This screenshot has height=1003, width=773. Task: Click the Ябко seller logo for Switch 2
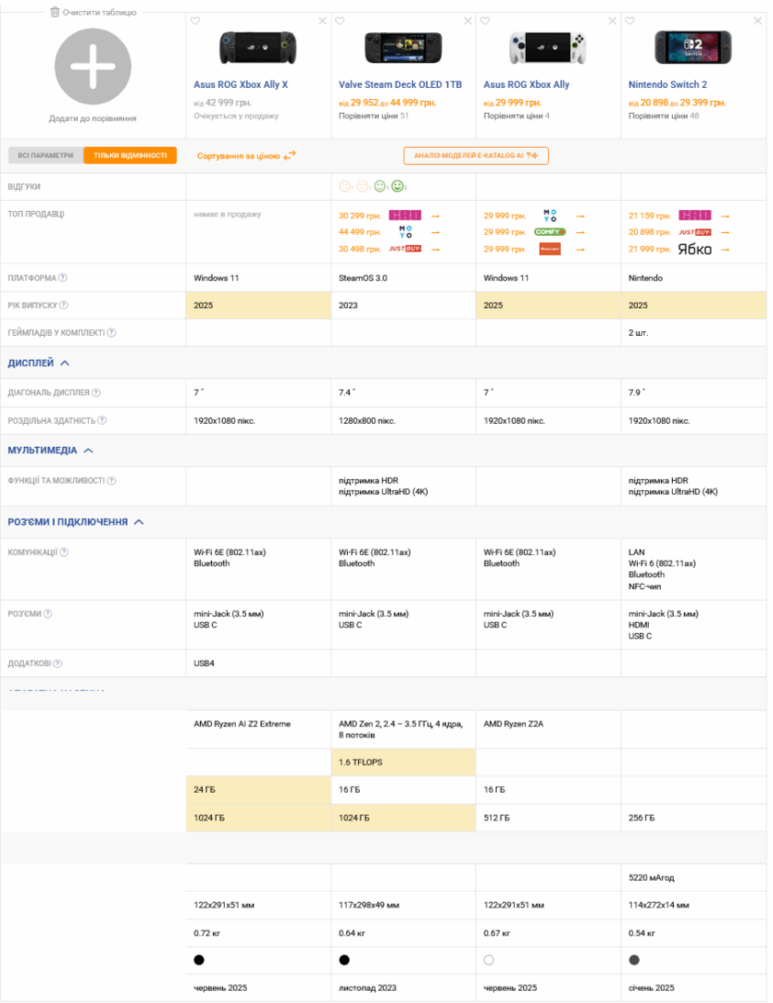click(694, 249)
